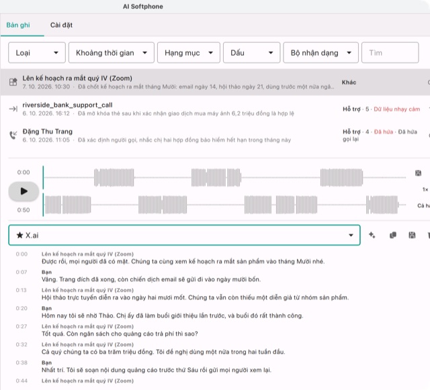Viewport: 430px width, 390px height.
Task: Click the Dữ liệu nhạy cảm red tag
Action: point(397,109)
